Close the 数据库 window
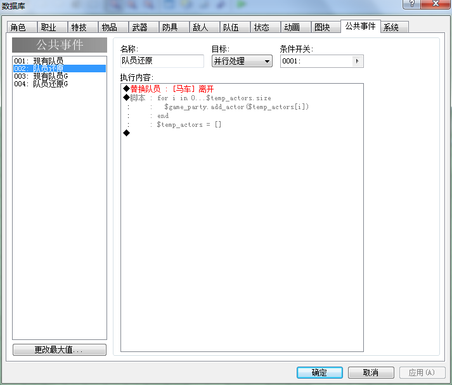 [x=436, y=4]
